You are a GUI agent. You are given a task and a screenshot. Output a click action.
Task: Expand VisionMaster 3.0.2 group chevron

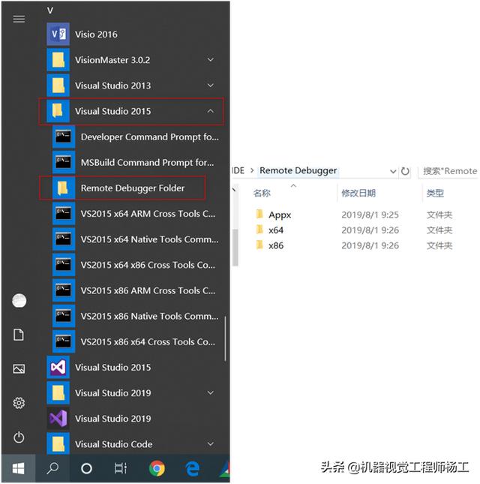211,59
